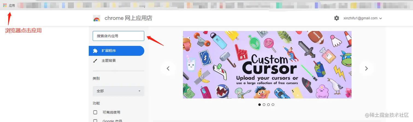Click the puzzle piece extensions icon
The image size is (413, 122).
click(95, 51)
